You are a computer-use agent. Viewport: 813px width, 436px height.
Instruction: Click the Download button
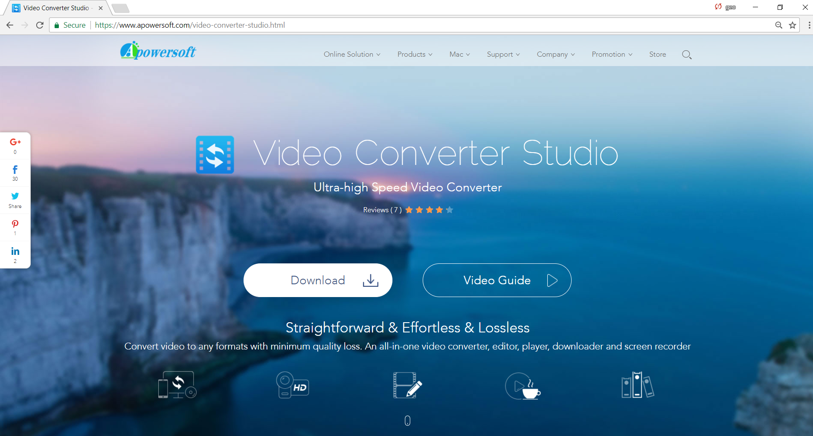point(318,280)
